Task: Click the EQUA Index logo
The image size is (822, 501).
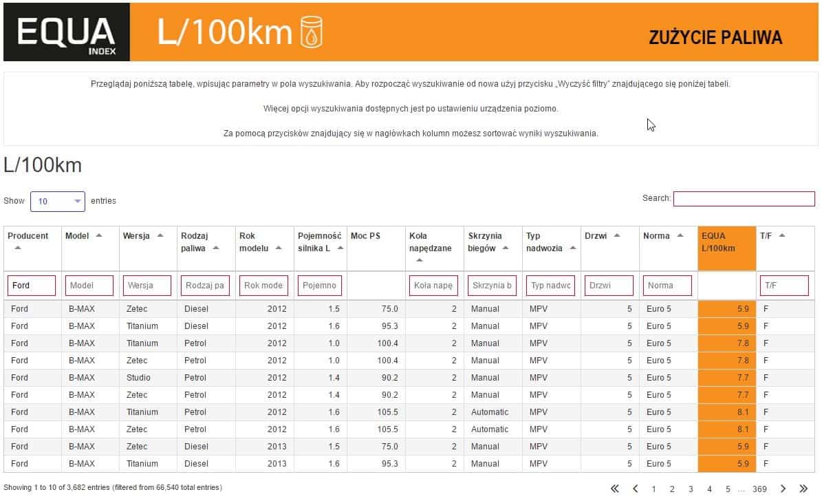Action: [x=67, y=32]
